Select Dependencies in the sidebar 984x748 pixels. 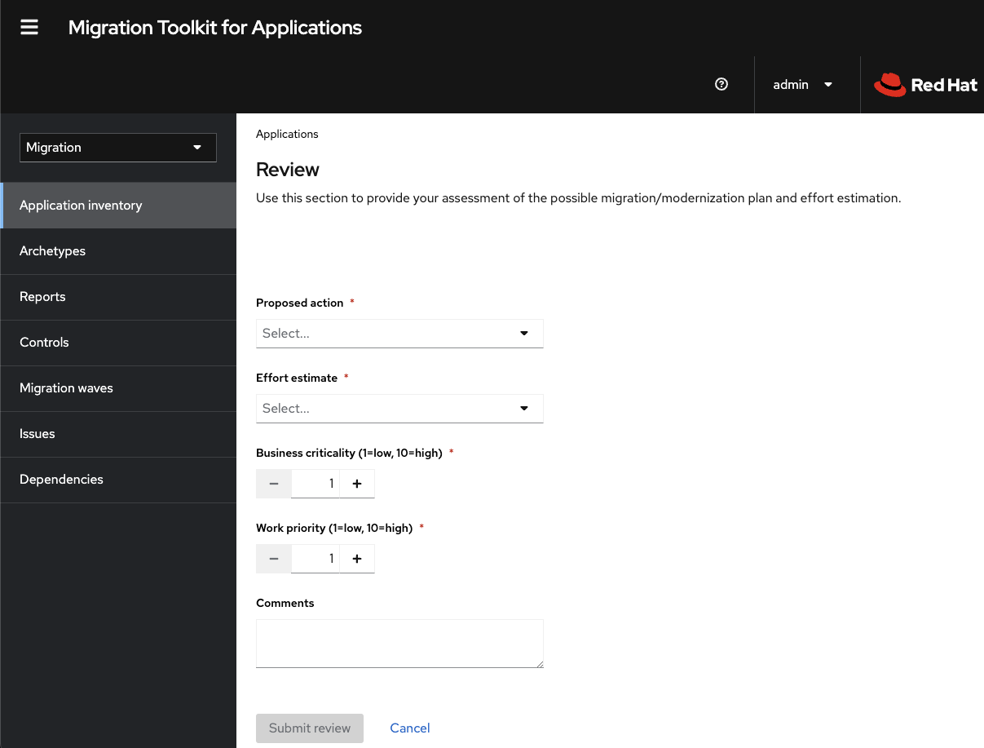click(61, 480)
